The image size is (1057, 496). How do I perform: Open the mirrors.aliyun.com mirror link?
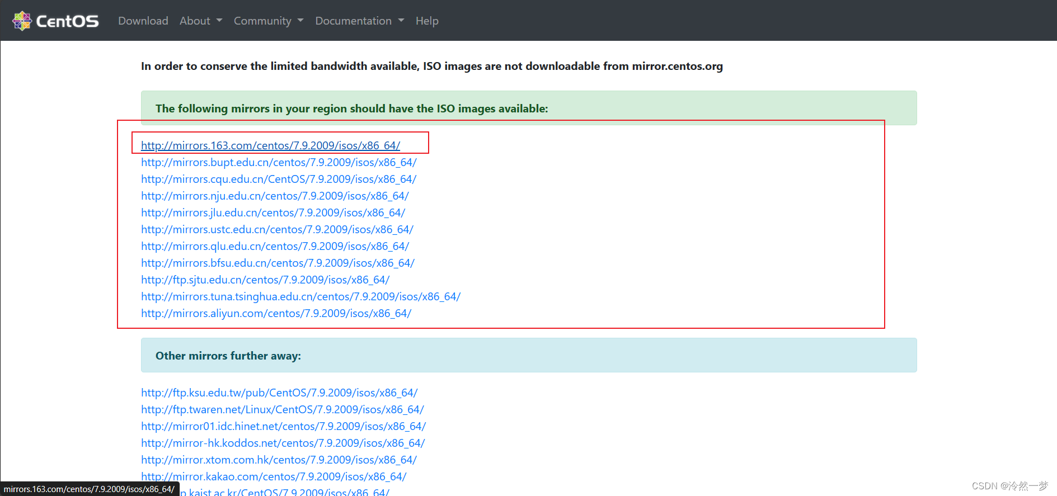276,313
